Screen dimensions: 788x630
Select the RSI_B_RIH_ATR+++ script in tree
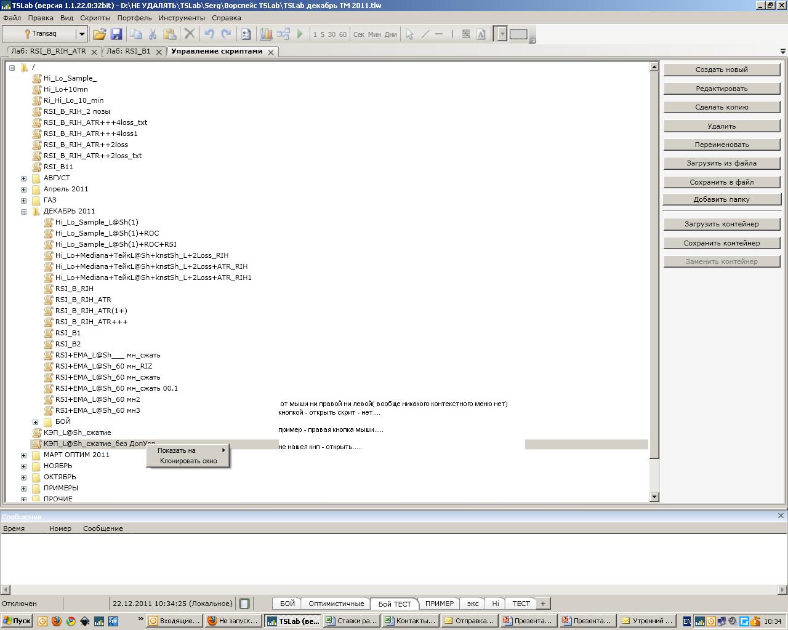[x=91, y=322]
